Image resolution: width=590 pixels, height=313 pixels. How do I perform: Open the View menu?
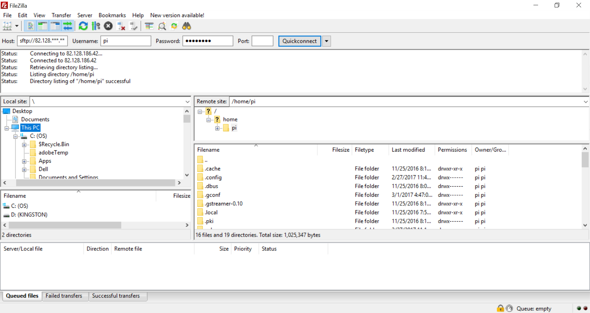point(39,15)
